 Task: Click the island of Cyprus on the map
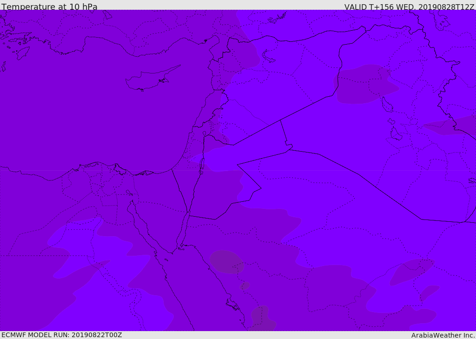point(152,79)
